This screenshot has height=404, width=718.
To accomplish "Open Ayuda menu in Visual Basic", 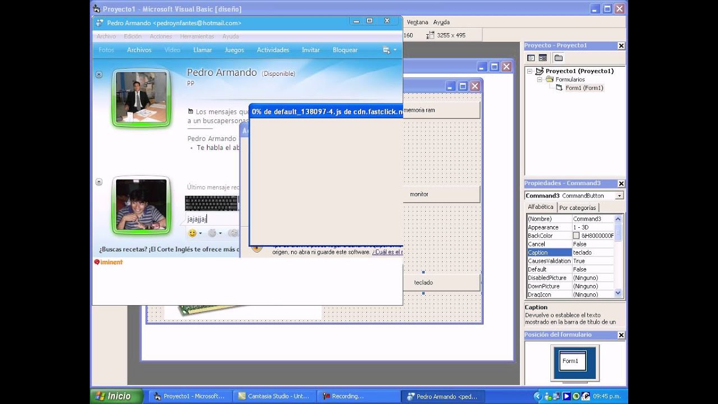I will coord(441,22).
